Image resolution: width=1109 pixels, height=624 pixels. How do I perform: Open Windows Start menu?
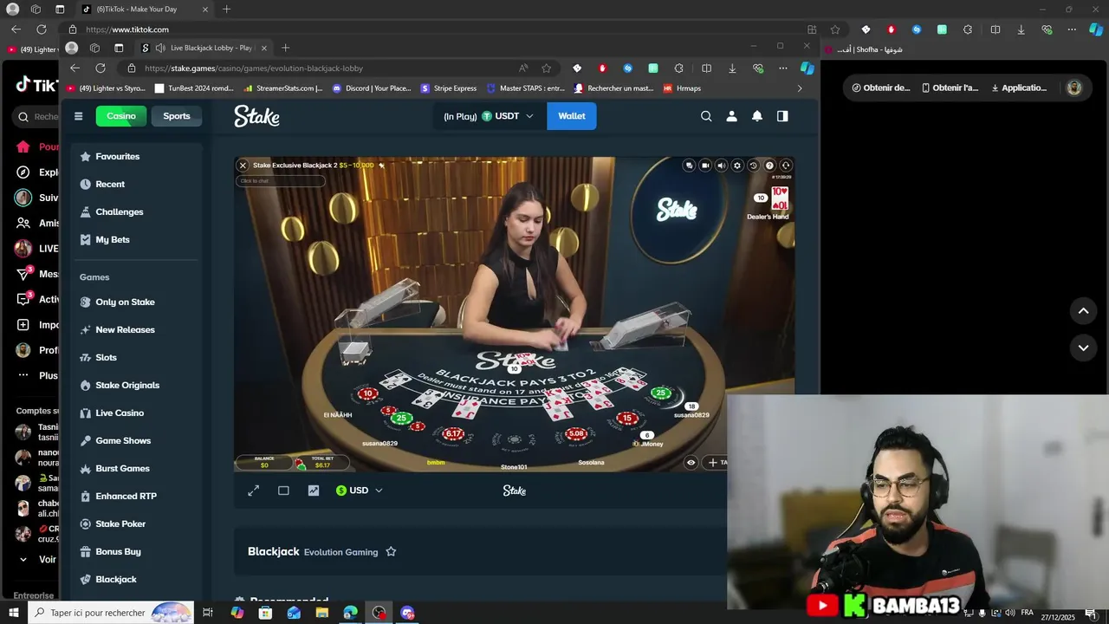[14, 613]
